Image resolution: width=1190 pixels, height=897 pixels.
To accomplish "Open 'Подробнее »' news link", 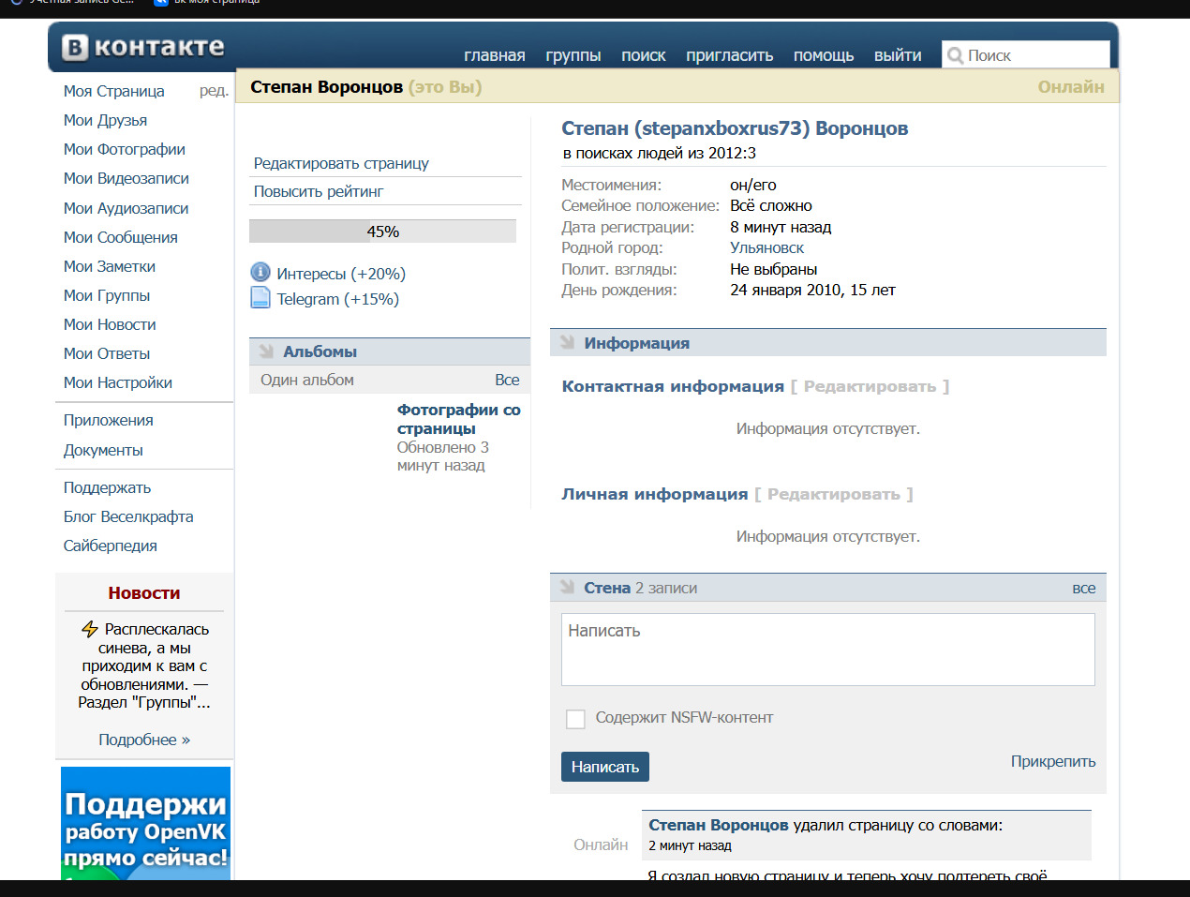I will (x=144, y=740).
